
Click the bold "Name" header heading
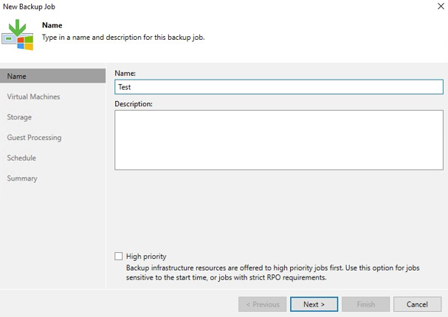(52, 25)
